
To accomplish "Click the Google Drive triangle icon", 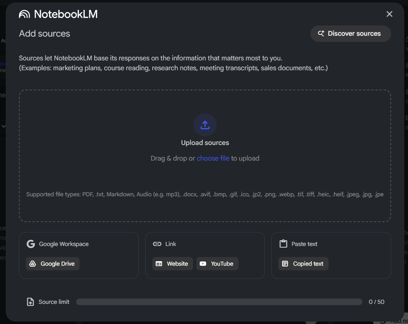I will [x=33, y=264].
